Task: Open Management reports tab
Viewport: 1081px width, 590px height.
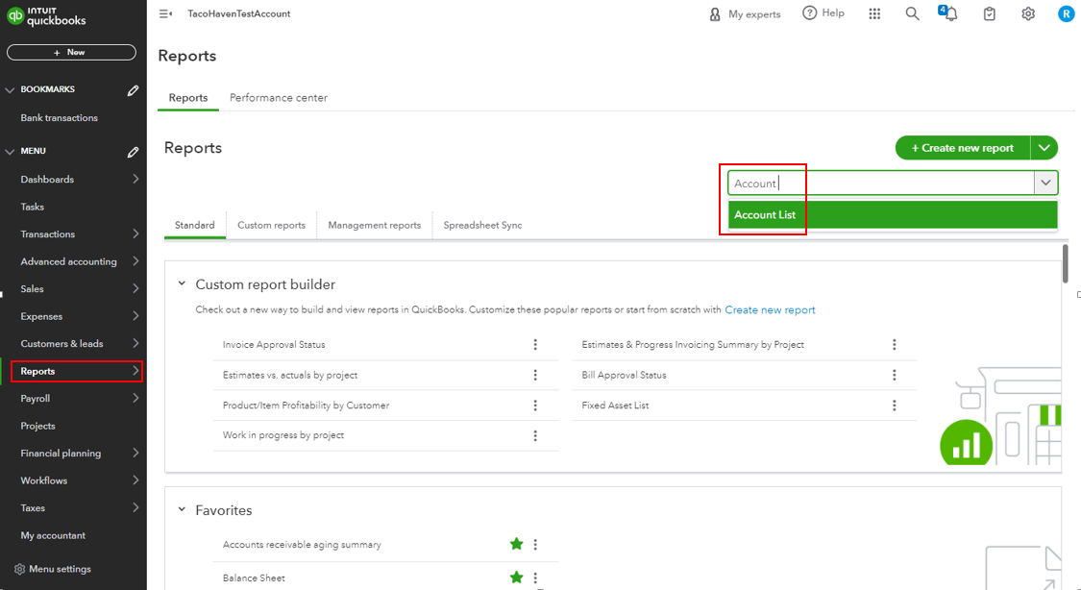Action: [x=375, y=226]
